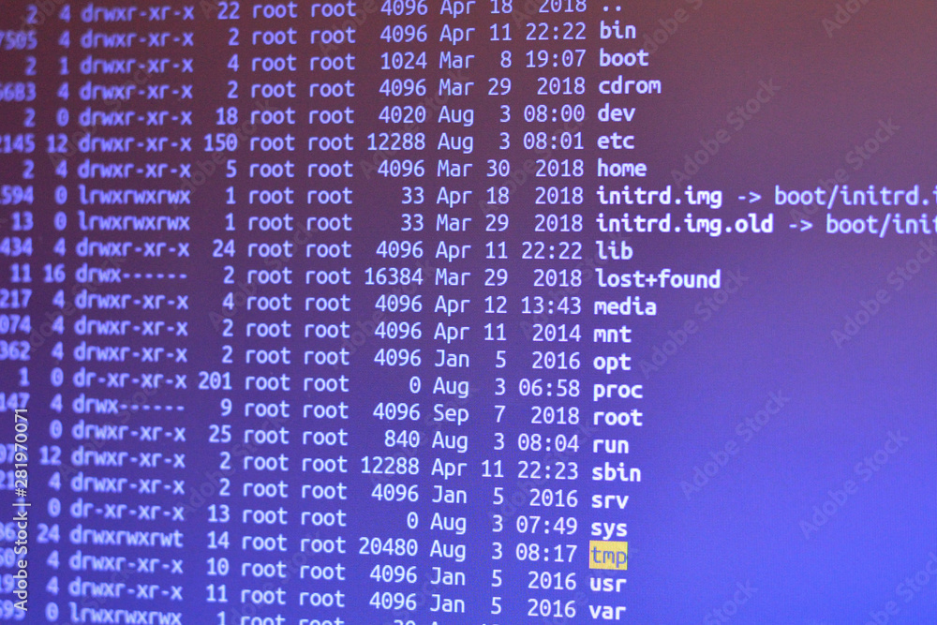Click the dev directory name
937x625 pixels.
[x=617, y=113]
